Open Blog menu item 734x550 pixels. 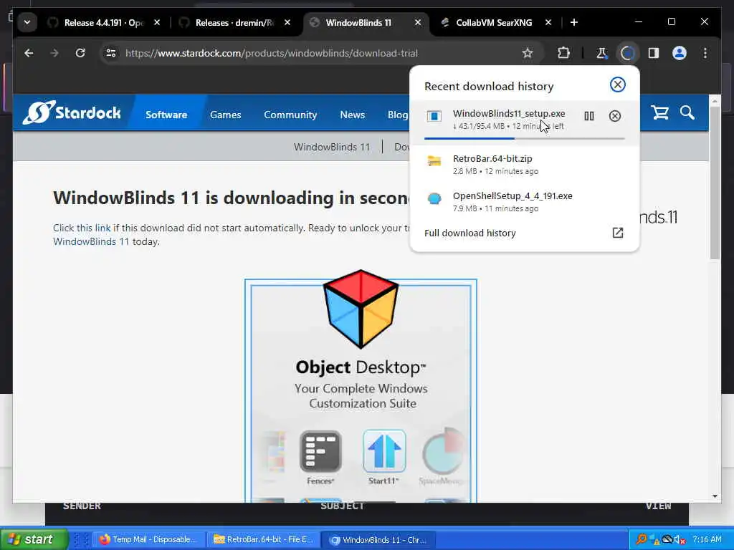point(398,115)
